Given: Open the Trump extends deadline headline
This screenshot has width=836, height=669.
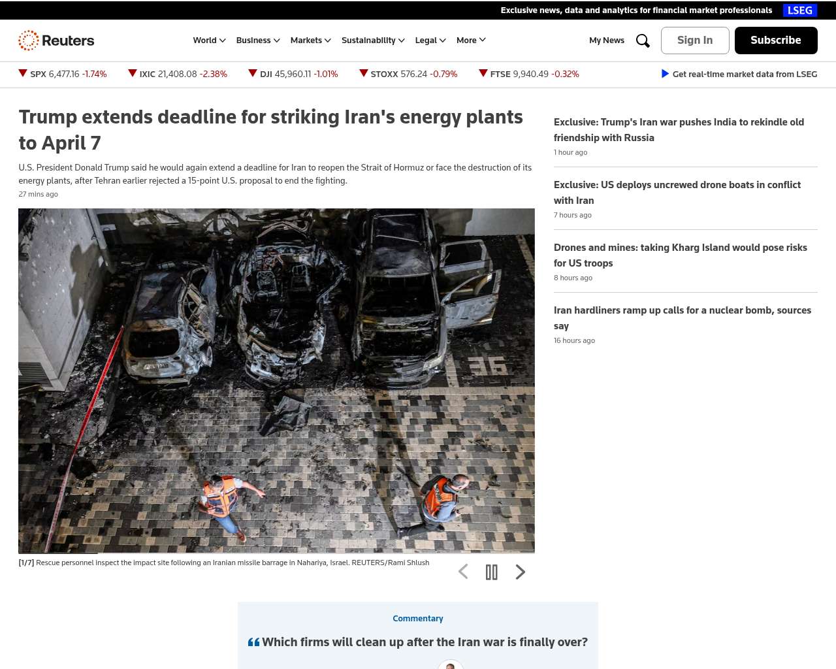Looking at the screenshot, I should click(270, 130).
